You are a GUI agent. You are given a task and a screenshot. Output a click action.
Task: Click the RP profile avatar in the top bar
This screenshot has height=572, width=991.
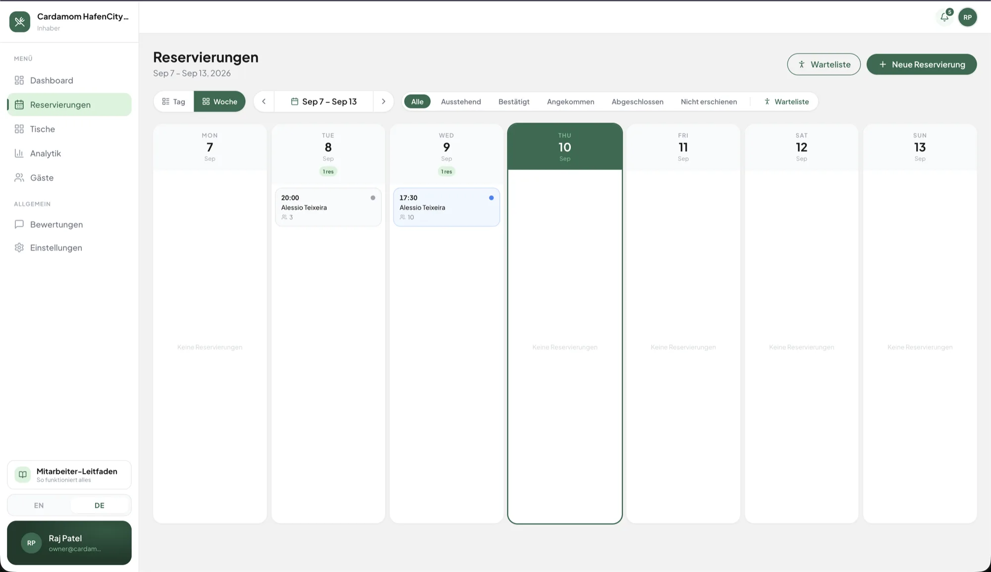click(967, 17)
